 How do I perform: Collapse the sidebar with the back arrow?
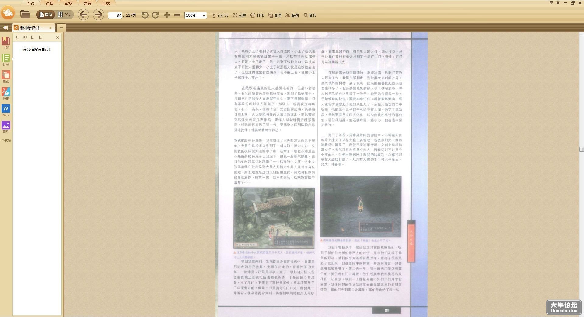coord(5,27)
